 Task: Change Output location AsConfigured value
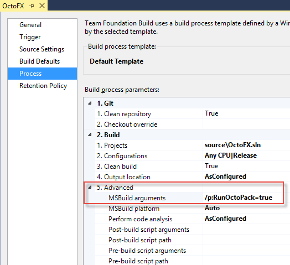(x=246, y=176)
